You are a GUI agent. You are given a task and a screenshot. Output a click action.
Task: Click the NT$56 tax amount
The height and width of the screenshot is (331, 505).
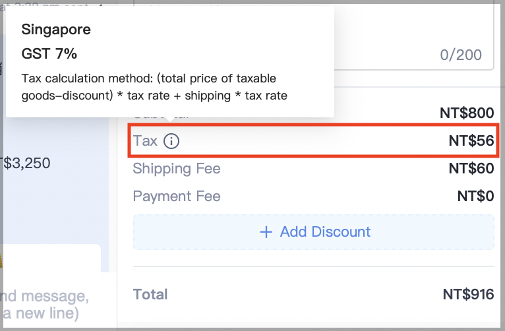pos(471,140)
